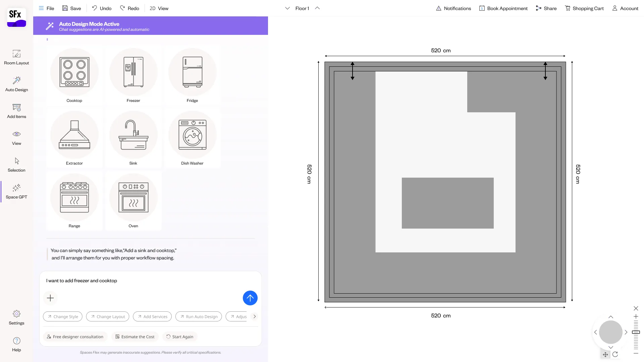This screenshot has height=362, width=644.
Task: Switch to 2D View
Action: coord(159,8)
